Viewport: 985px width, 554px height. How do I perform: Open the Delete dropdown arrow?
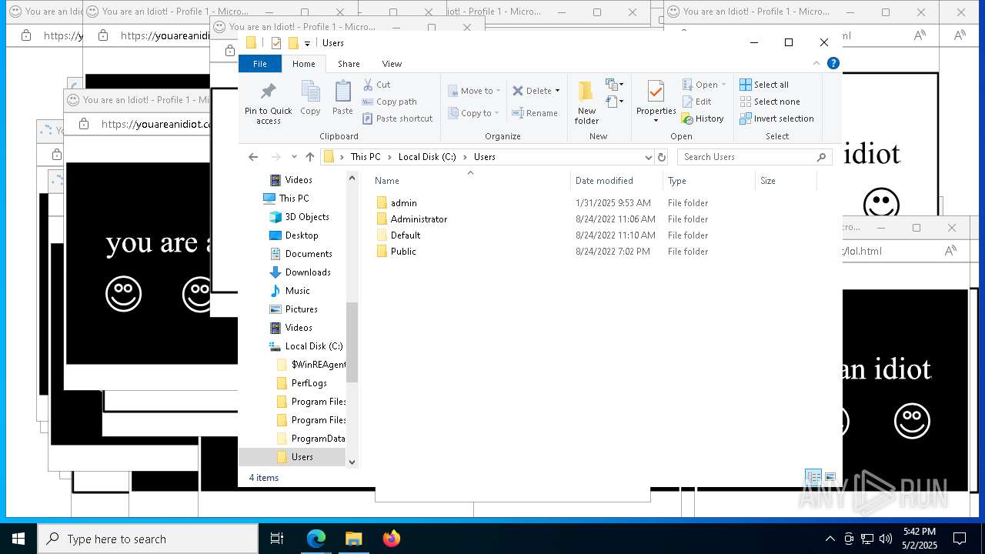pos(557,91)
